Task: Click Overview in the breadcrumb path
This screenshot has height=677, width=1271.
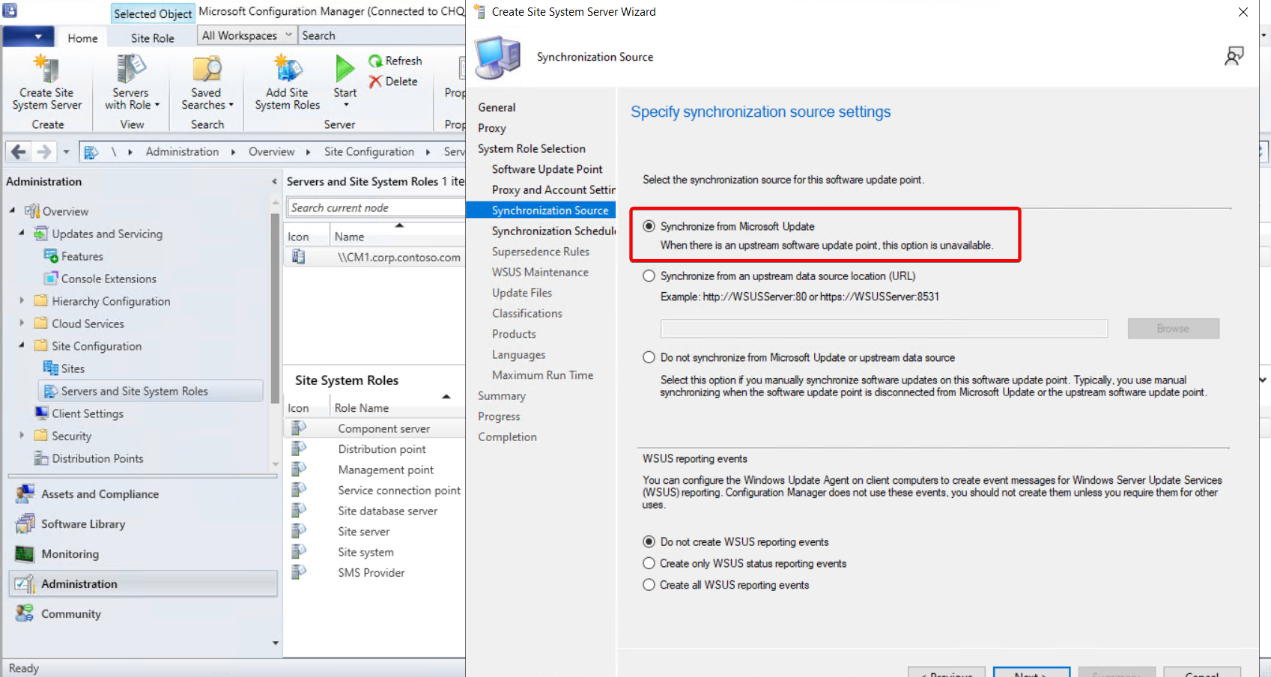Action: pos(271,152)
